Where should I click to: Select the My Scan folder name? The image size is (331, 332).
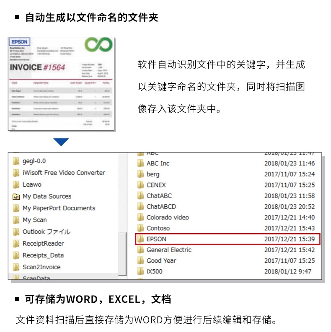tap(34, 220)
